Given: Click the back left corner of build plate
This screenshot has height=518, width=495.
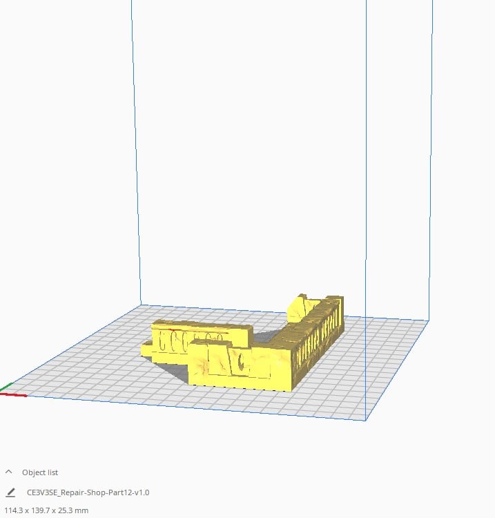Looking at the screenshot, I should point(142,305).
